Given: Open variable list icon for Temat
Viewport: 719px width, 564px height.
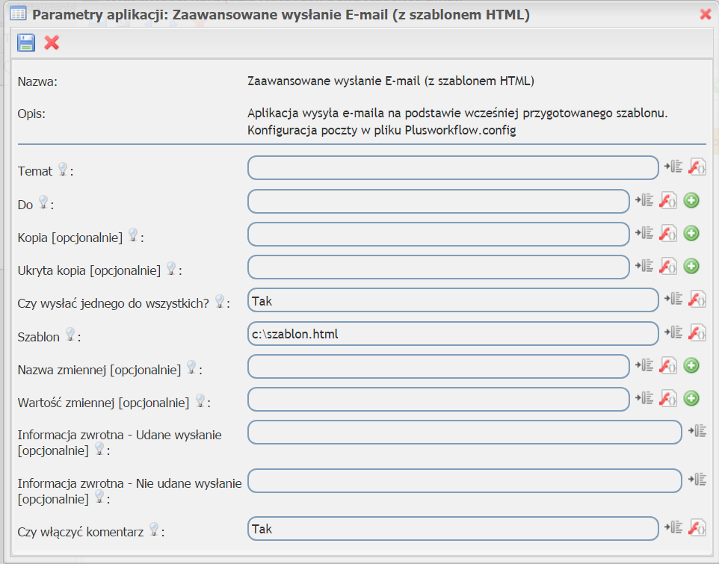Looking at the screenshot, I should (673, 167).
